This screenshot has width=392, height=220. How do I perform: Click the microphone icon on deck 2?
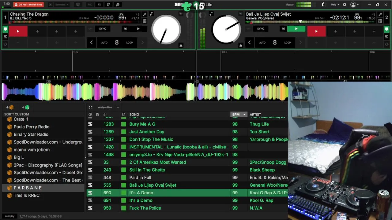point(380,14)
